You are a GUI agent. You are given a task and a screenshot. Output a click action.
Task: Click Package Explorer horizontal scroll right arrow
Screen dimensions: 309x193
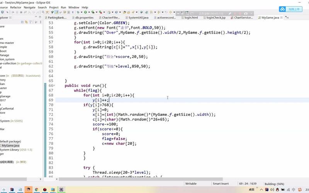(x=41, y=179)
